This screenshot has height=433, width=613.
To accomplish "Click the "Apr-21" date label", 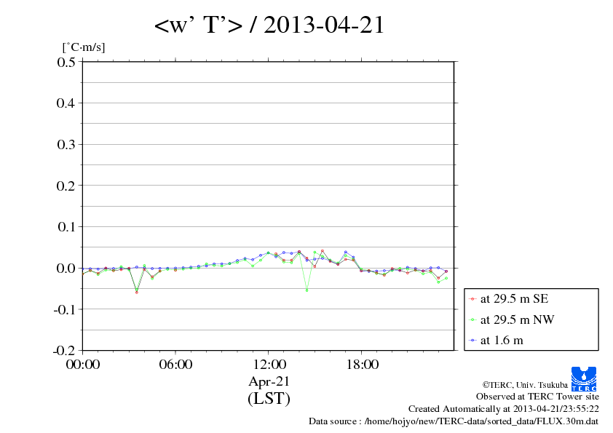I will pos(269,382).
